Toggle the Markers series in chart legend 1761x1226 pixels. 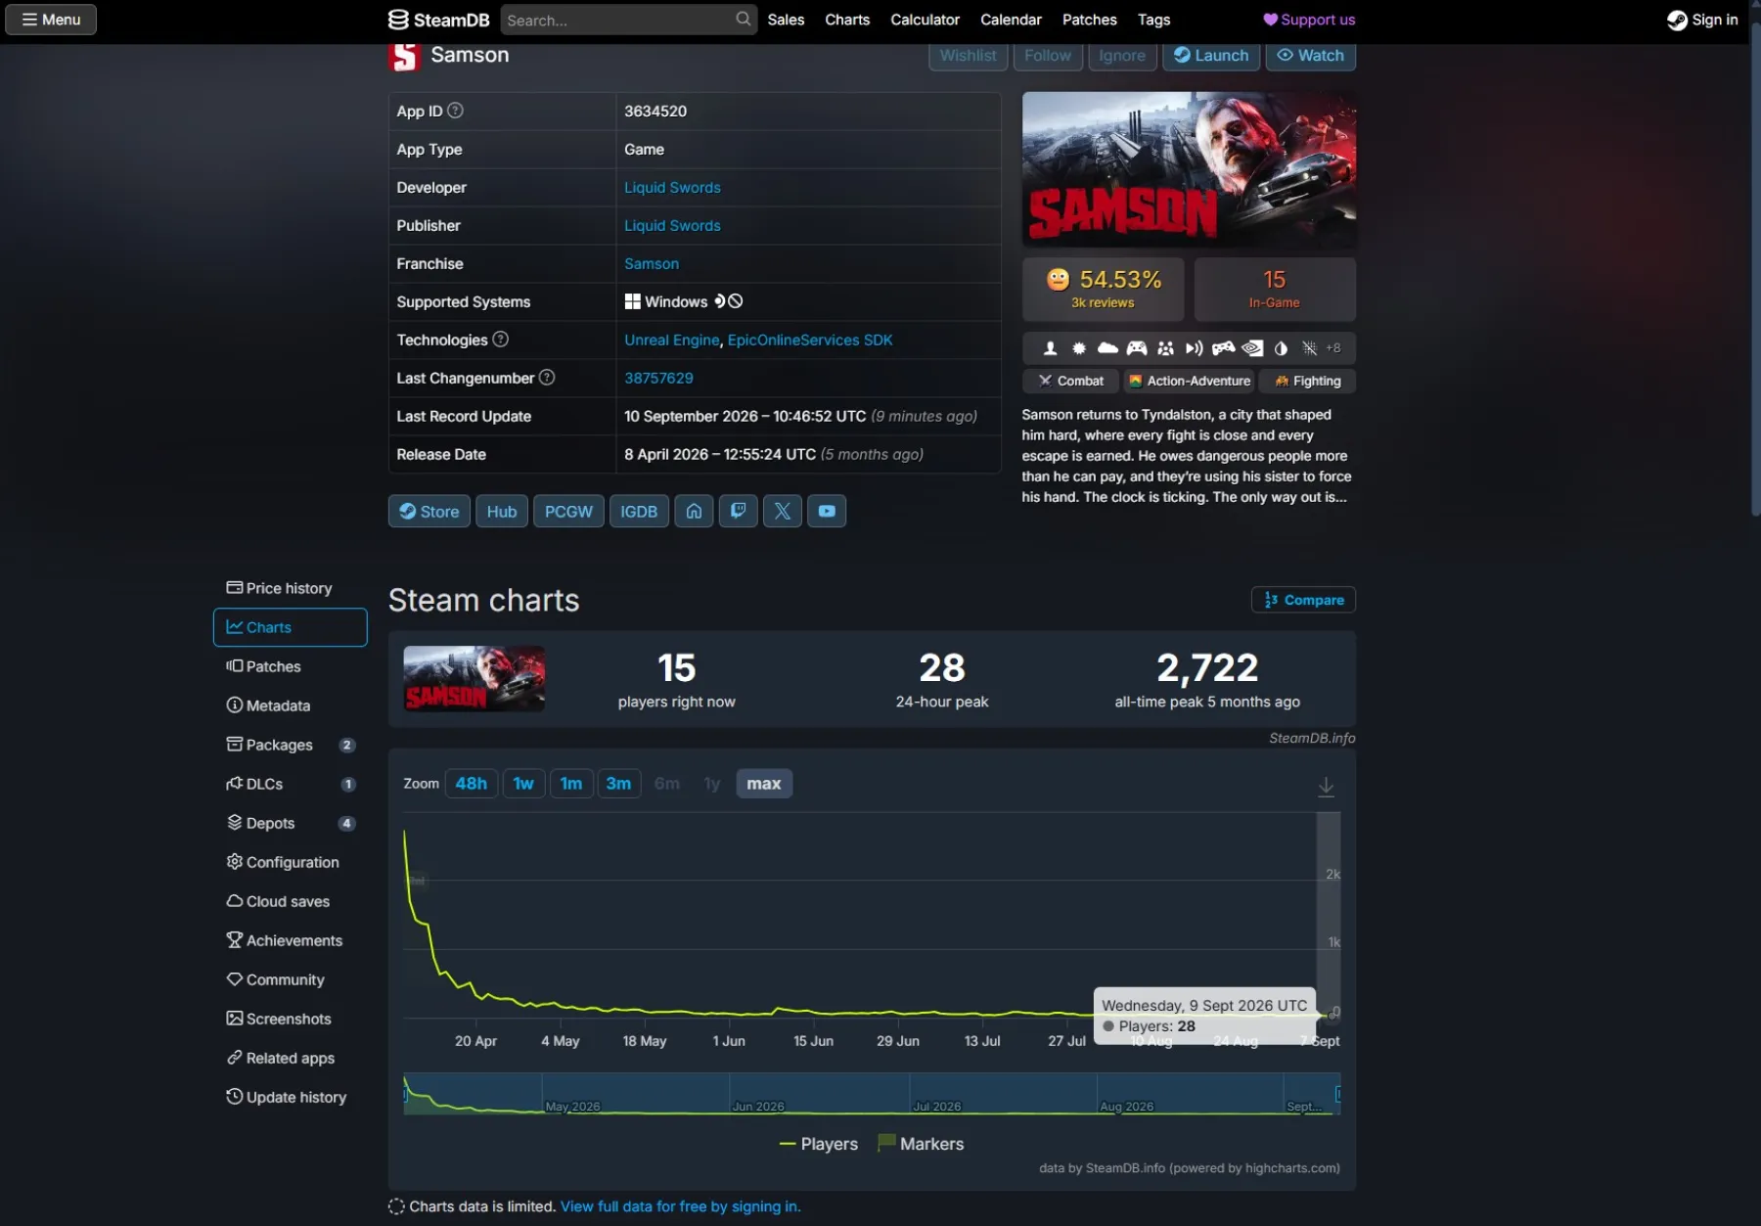click(921, 1144)
